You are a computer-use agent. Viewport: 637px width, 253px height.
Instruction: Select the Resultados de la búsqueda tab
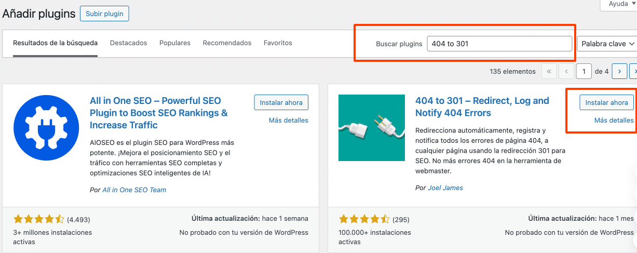coord(55,43)
